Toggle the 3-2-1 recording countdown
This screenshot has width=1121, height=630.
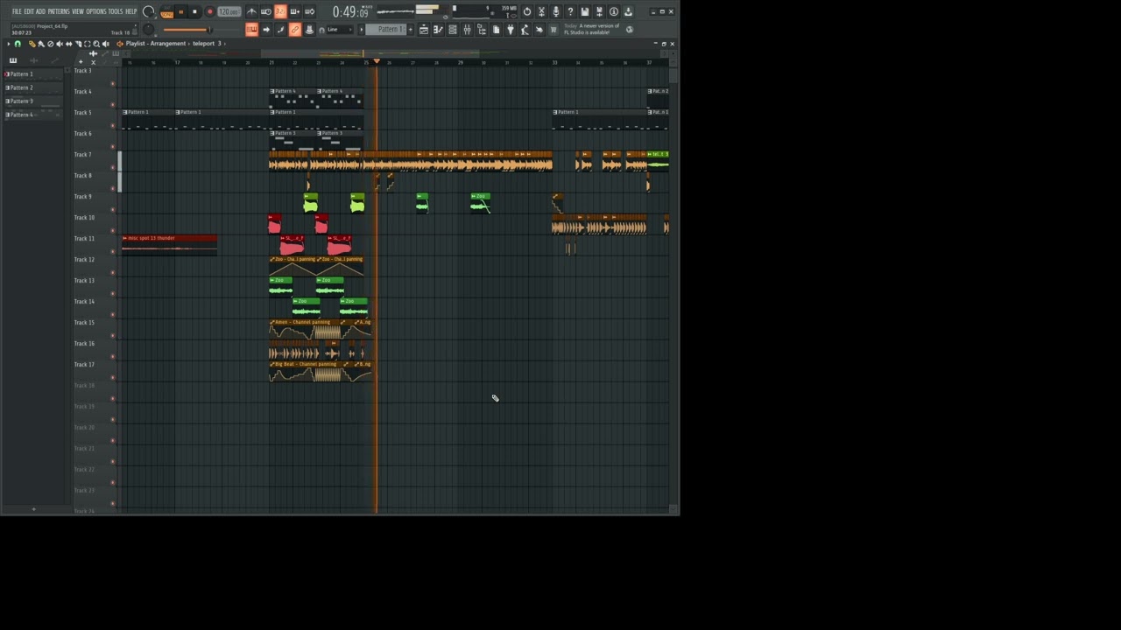tap(280, 12)
